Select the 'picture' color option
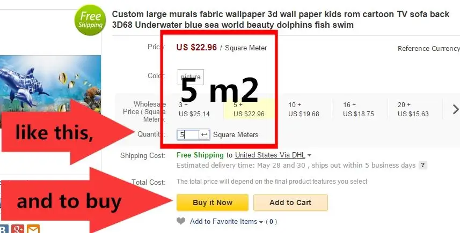The image size is (460, 233). (191, 76)
